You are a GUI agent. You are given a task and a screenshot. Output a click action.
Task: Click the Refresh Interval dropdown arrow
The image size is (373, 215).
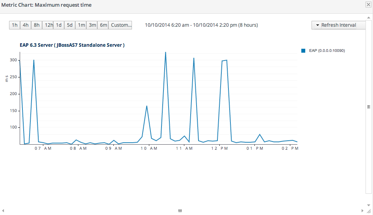pos(317,25)
